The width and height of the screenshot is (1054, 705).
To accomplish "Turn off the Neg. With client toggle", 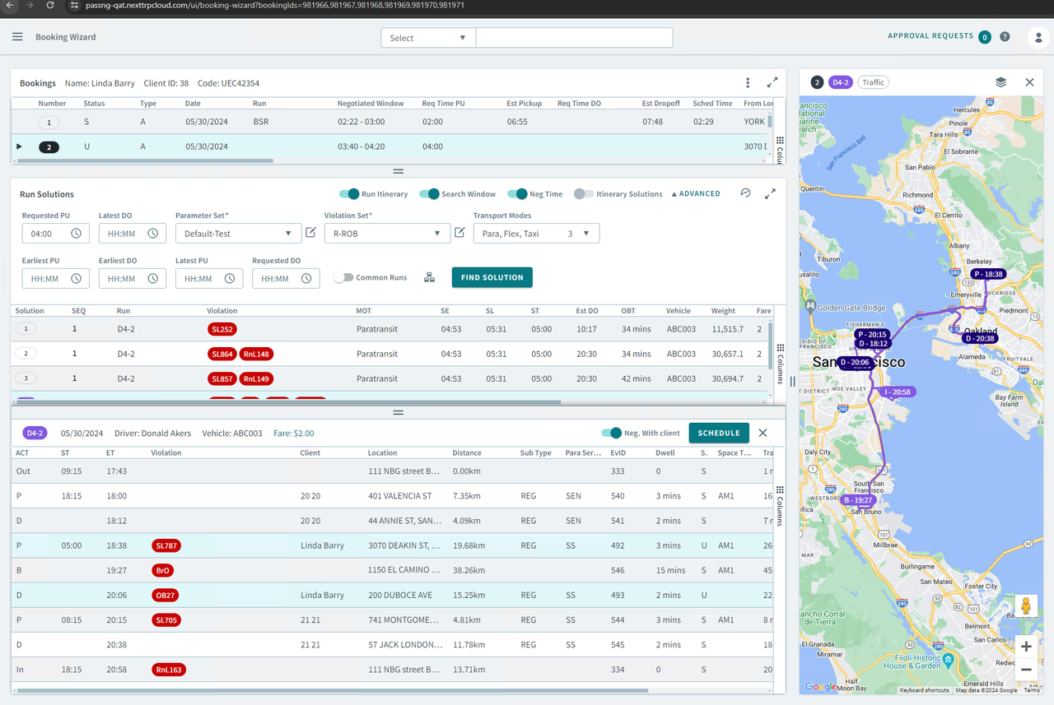I will coord(612,432).
